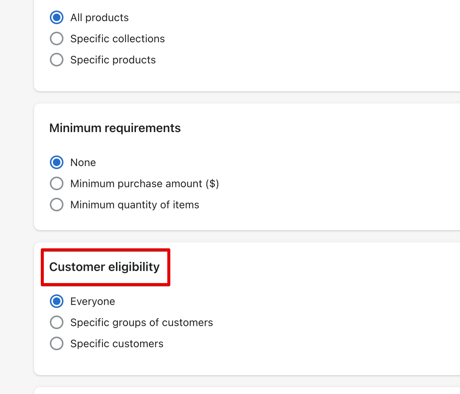Screen dimensions: 460x394
Task: Choose the Specific collections radio option
Action: coord(57,38)
